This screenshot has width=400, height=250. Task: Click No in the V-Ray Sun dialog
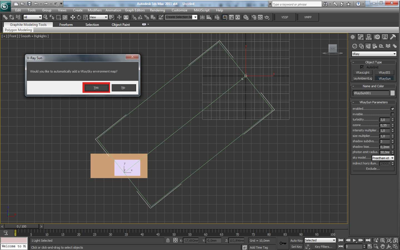pos(124,88)
